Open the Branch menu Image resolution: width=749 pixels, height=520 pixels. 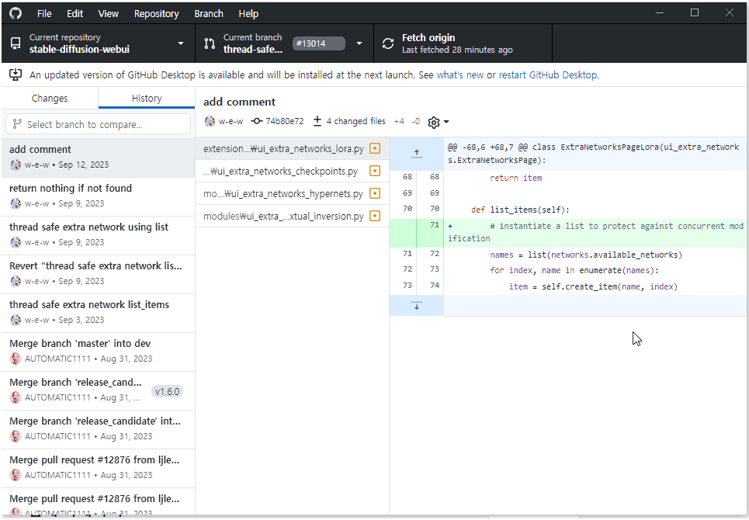click(x=209, y=14)
